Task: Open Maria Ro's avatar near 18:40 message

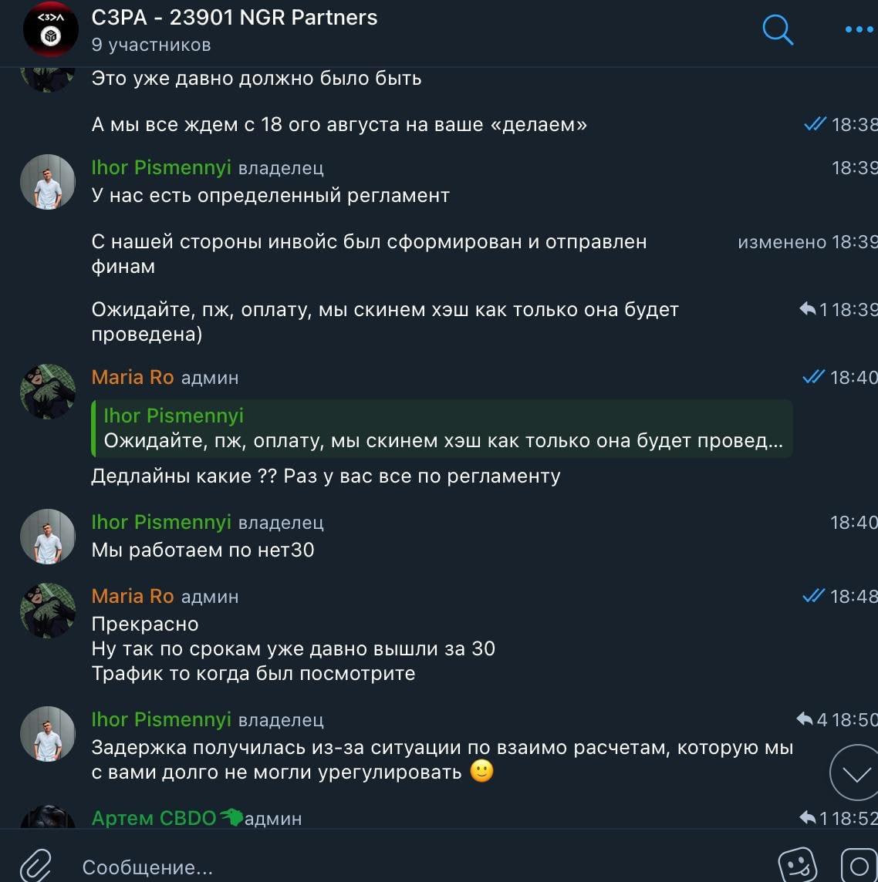Action: 48,392
